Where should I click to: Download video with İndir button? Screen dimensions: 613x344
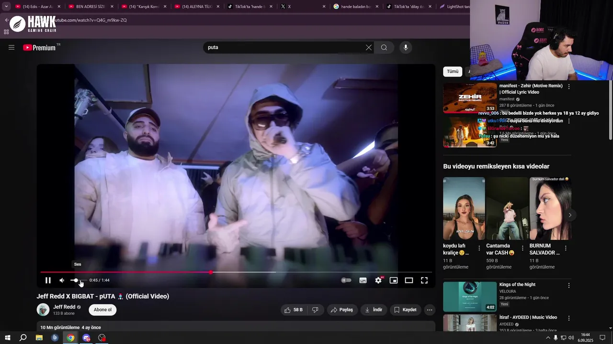[374, 310]
